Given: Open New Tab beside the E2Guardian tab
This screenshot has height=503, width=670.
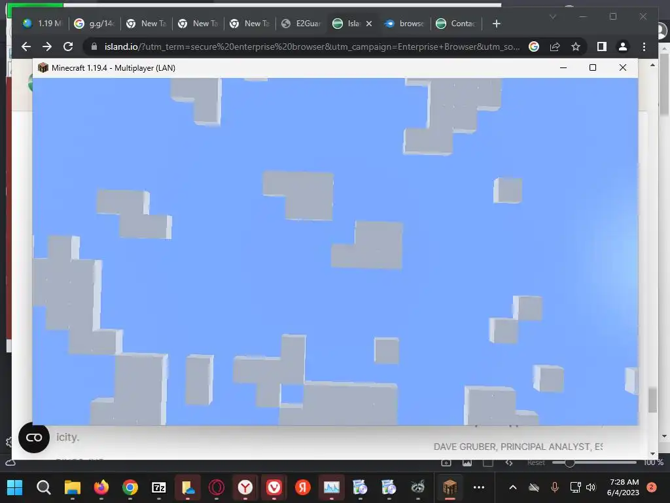Looking at the screenshot, I should [249, 24].
